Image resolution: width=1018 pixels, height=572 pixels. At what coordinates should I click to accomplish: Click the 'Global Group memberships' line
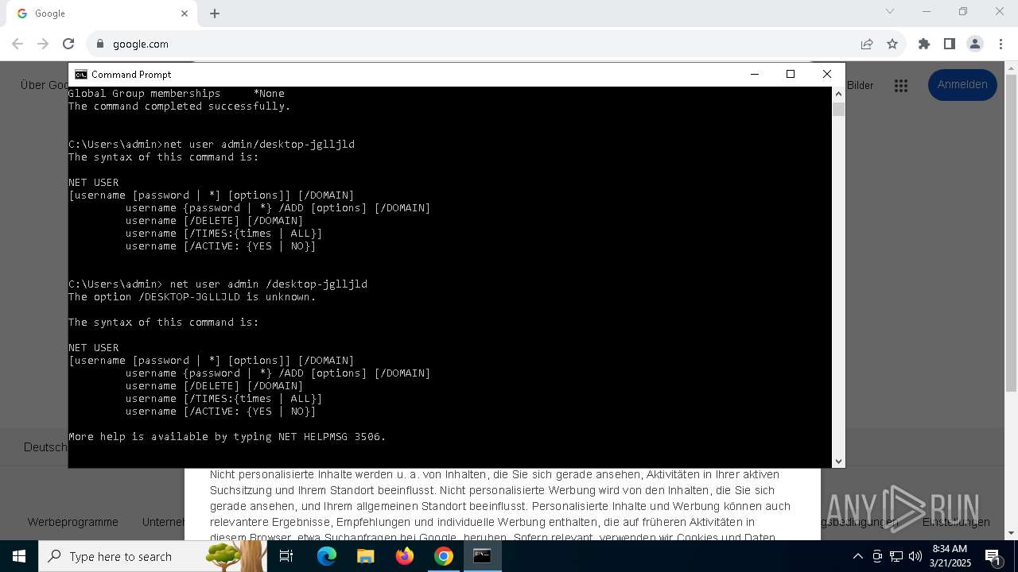coord(176,94)
